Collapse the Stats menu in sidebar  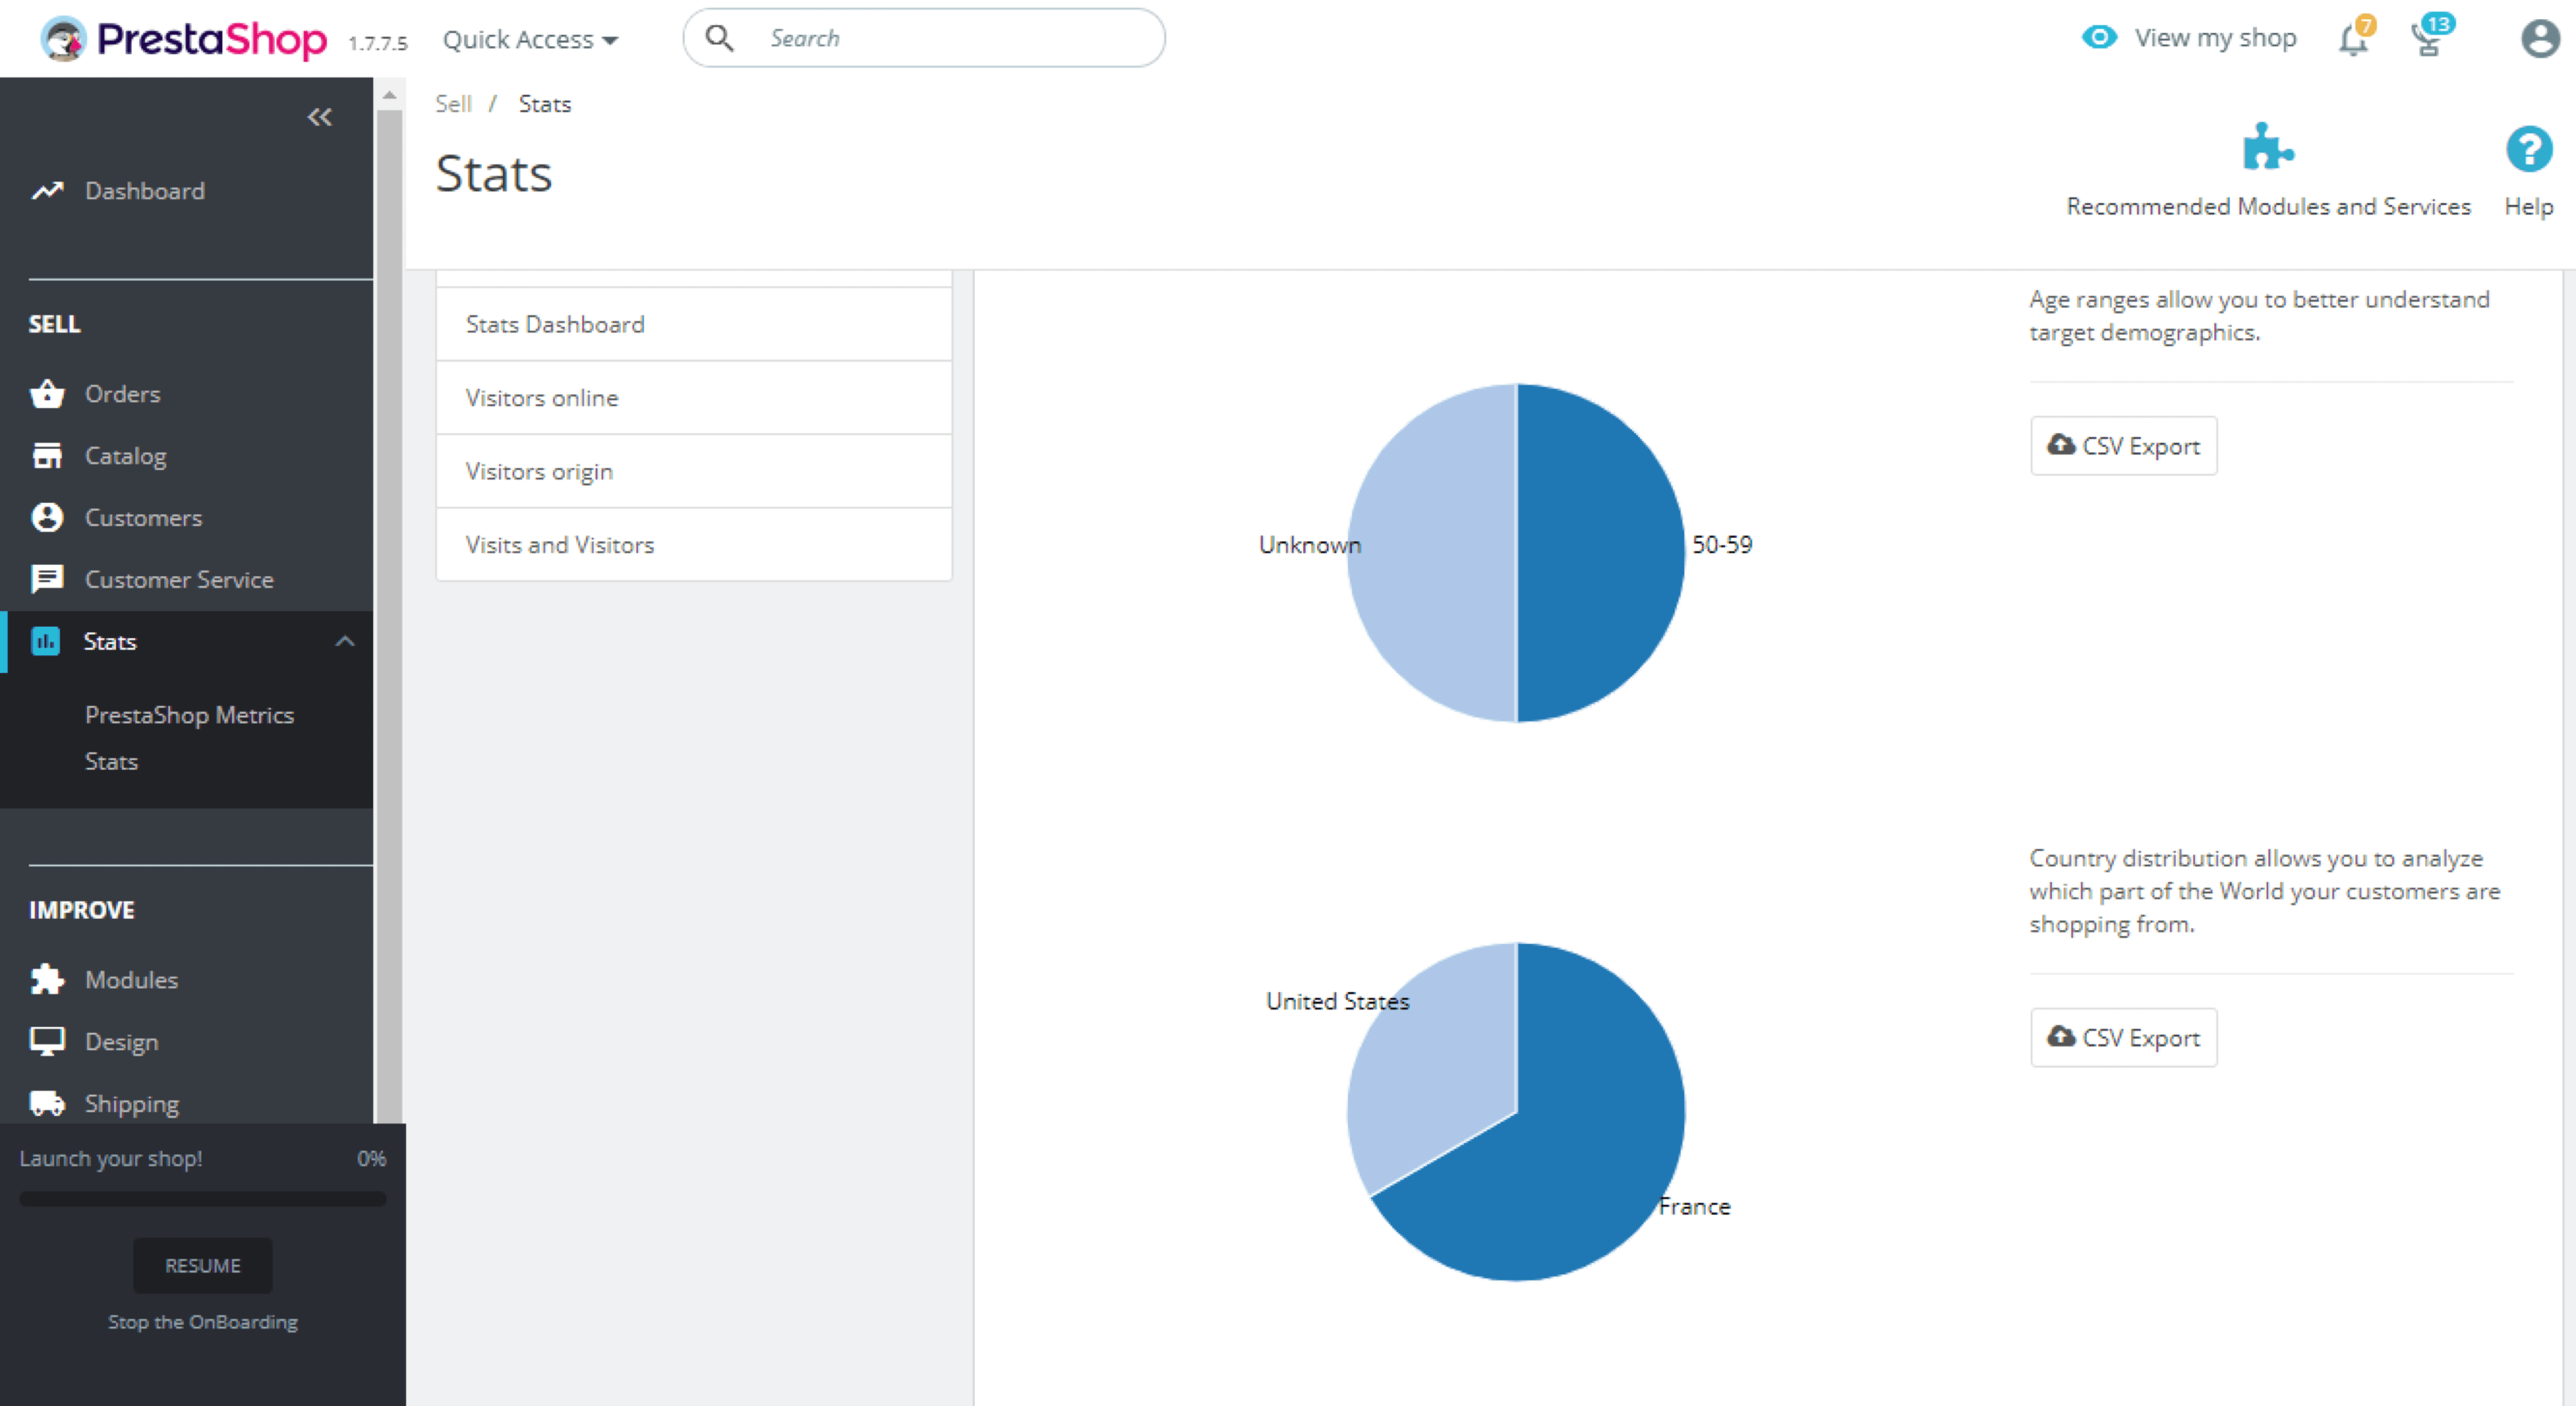341,641
